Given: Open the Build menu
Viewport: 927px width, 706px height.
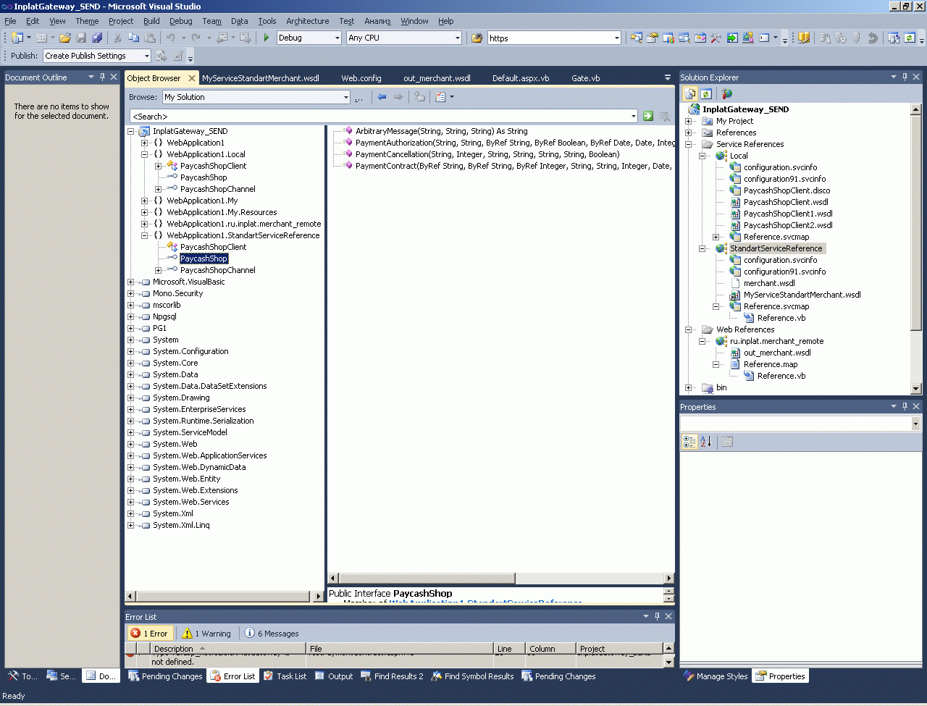Looking at the screenshot, I should click(x=151, y=21).
